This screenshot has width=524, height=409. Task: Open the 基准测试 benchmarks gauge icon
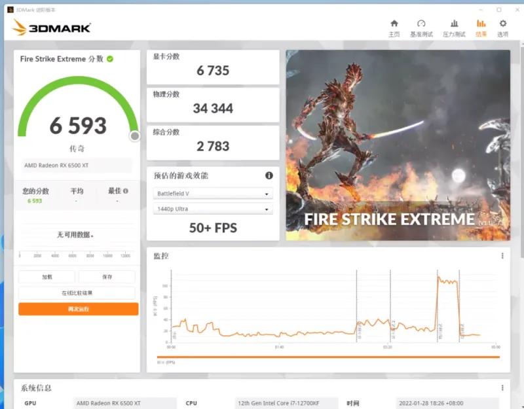click(x=421, y=28)
